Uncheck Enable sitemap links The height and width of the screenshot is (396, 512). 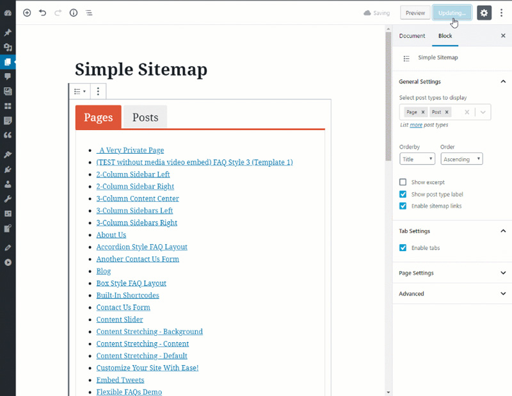coord(403,206)
